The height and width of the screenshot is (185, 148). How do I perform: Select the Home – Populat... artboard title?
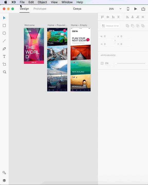click(58, 25)
